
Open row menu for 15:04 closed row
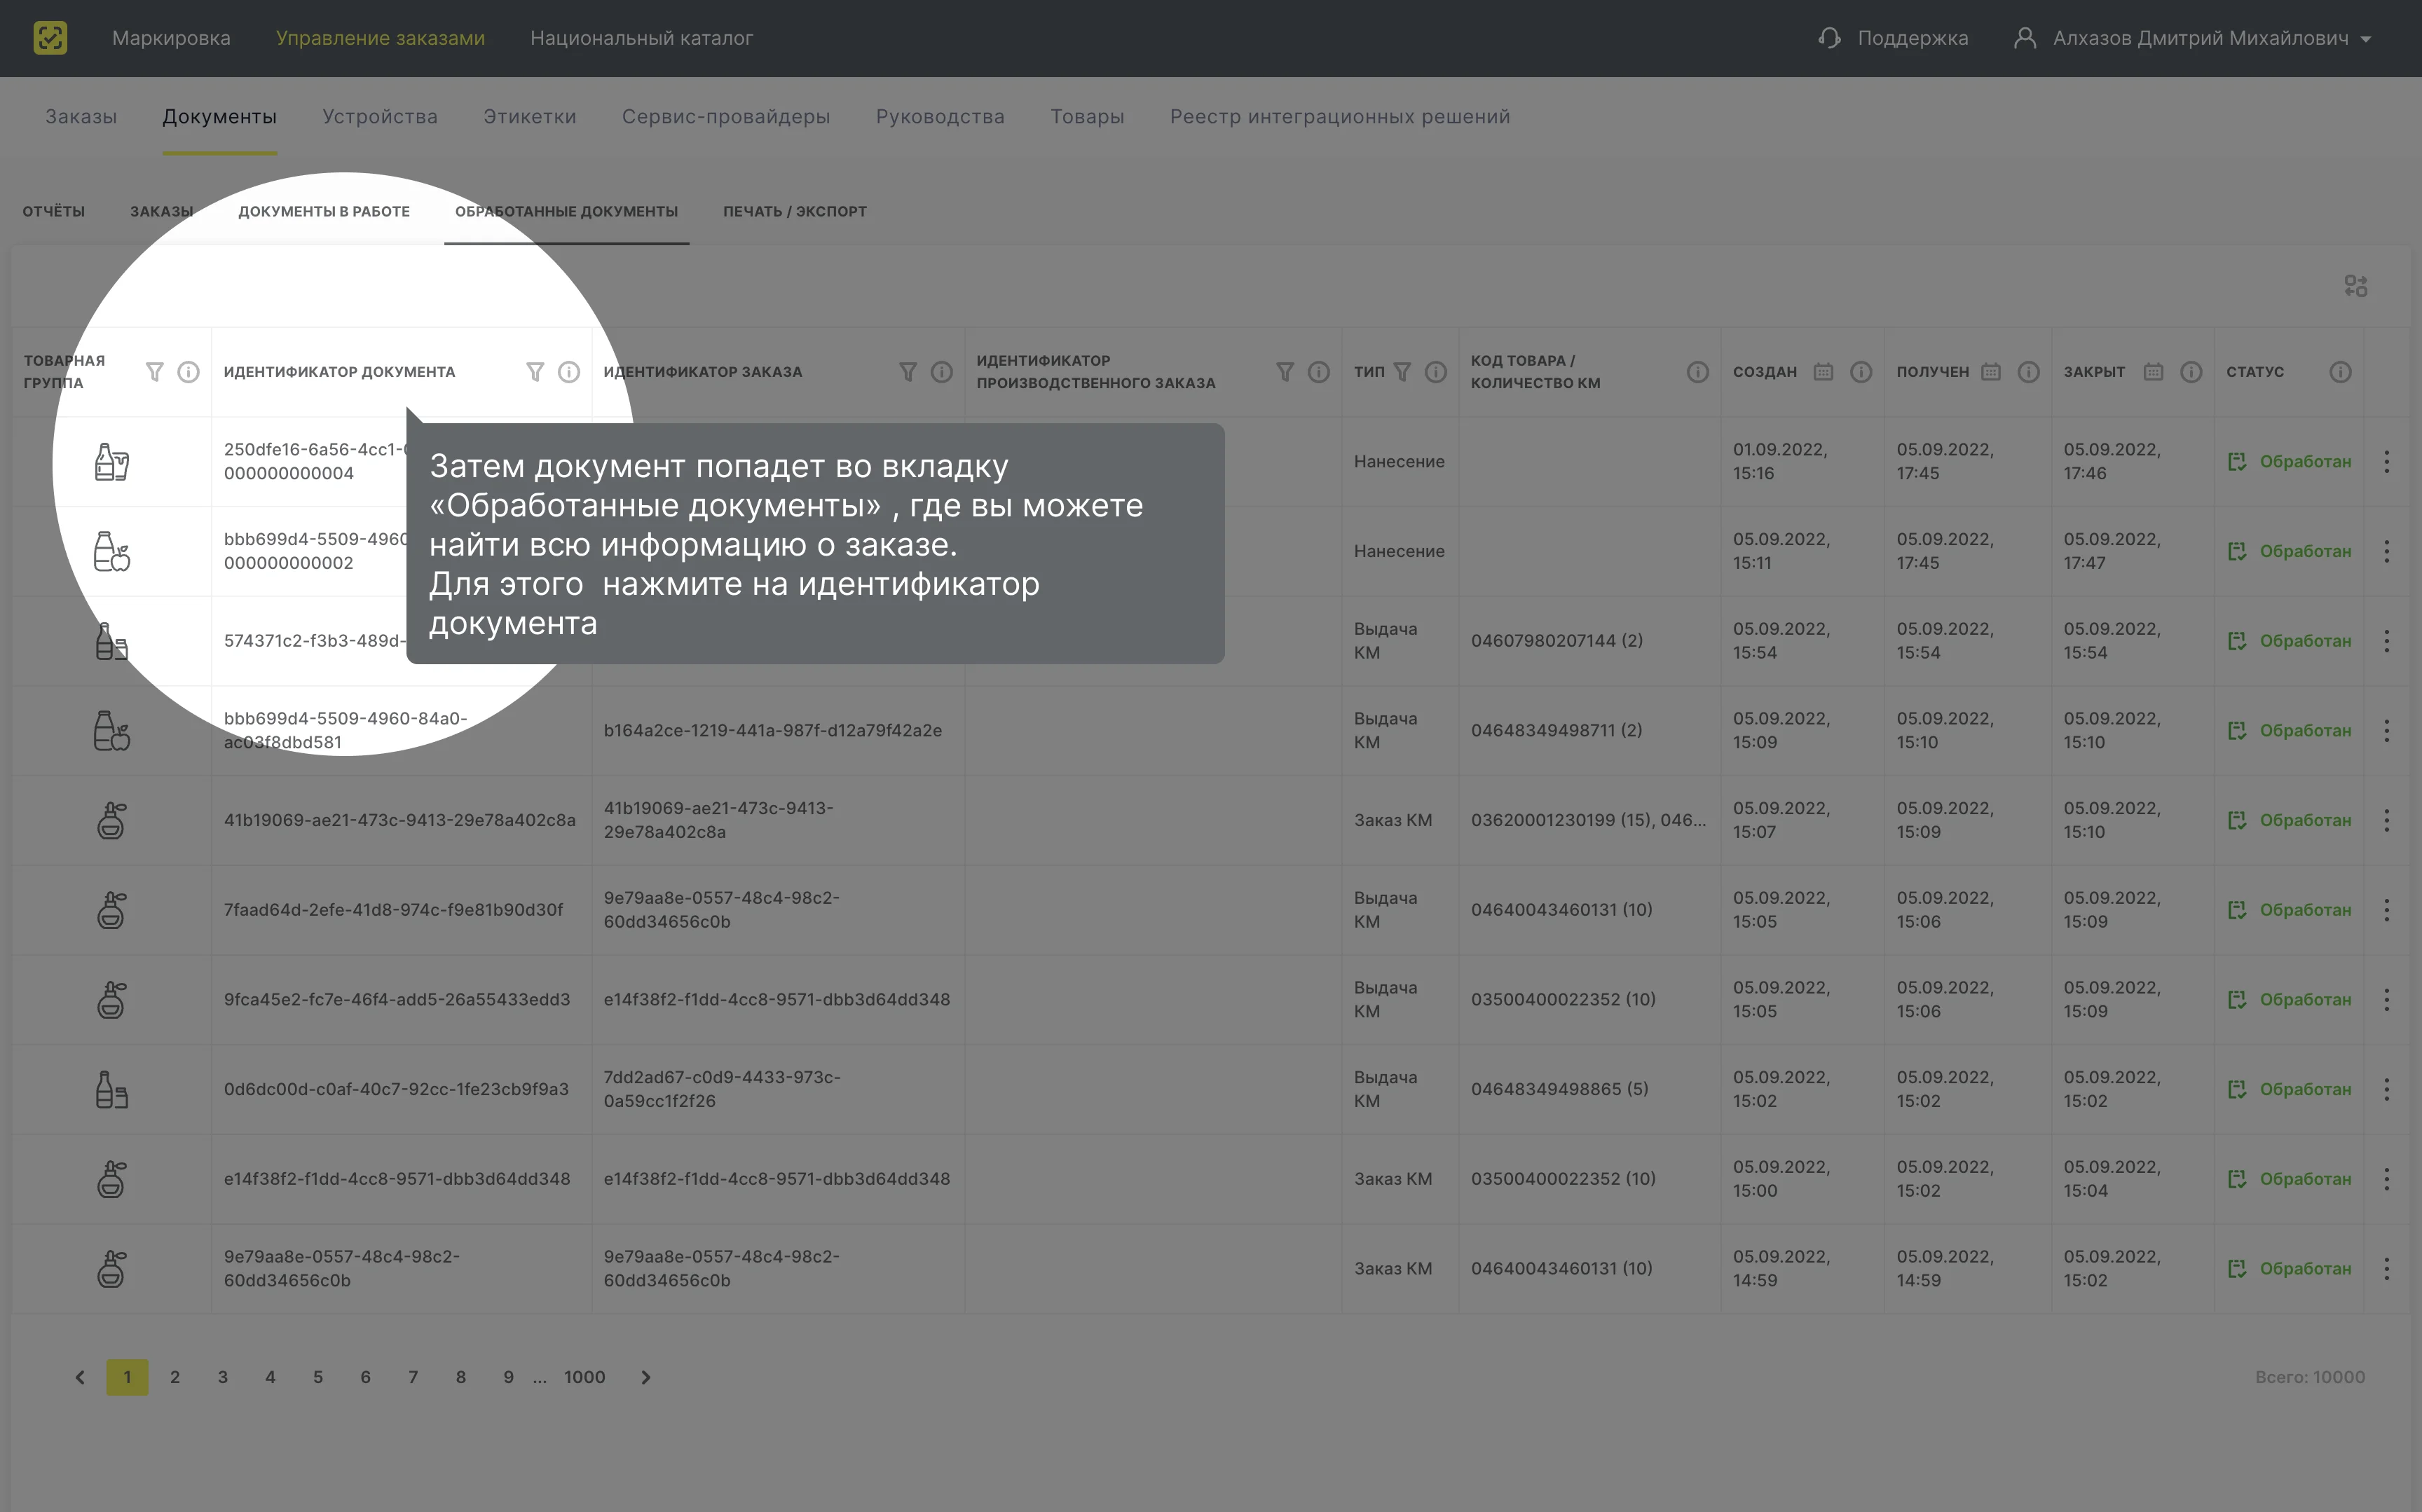pos(2387,1179)
